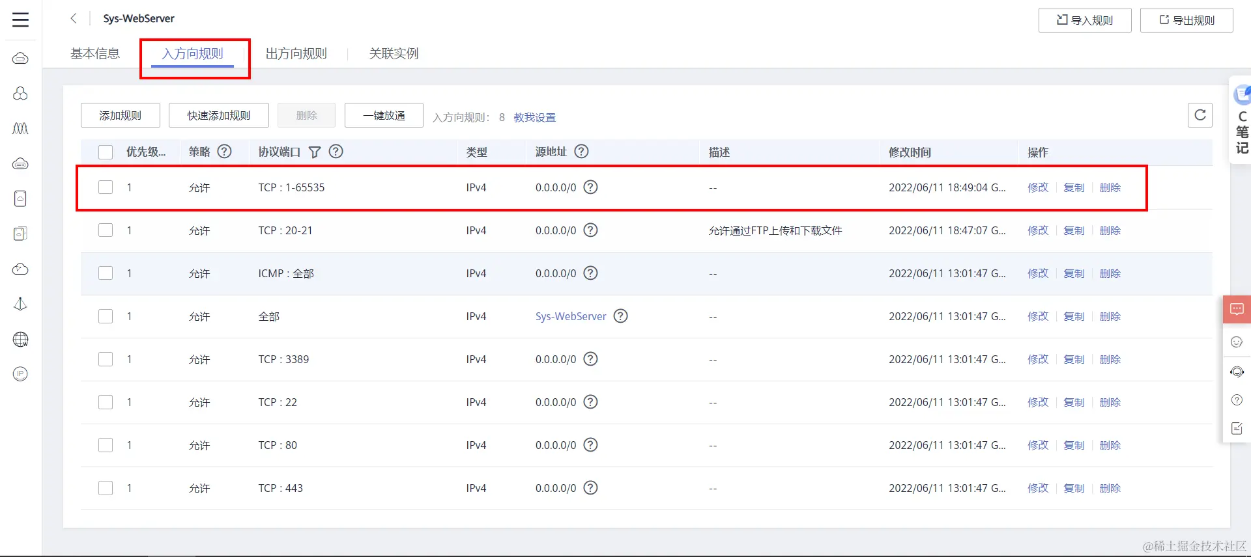1251x557 pixels.
Task: Click the lower cloud icon in left sidebar
Action: (20, 269)
